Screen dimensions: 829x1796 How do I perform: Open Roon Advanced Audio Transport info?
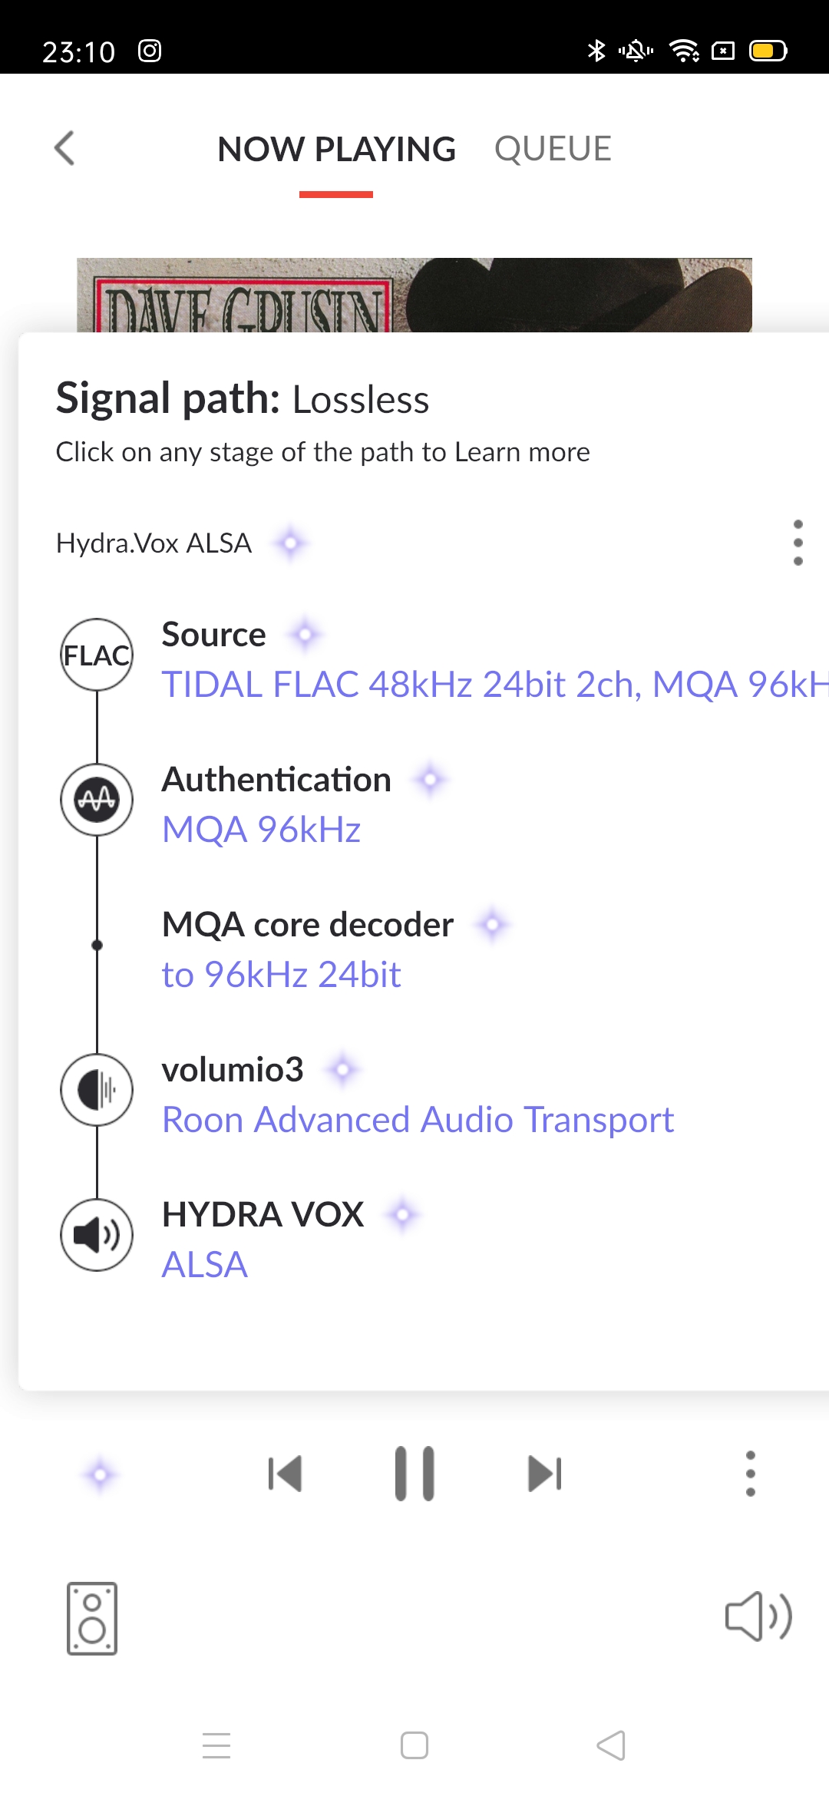[418, 1120]
